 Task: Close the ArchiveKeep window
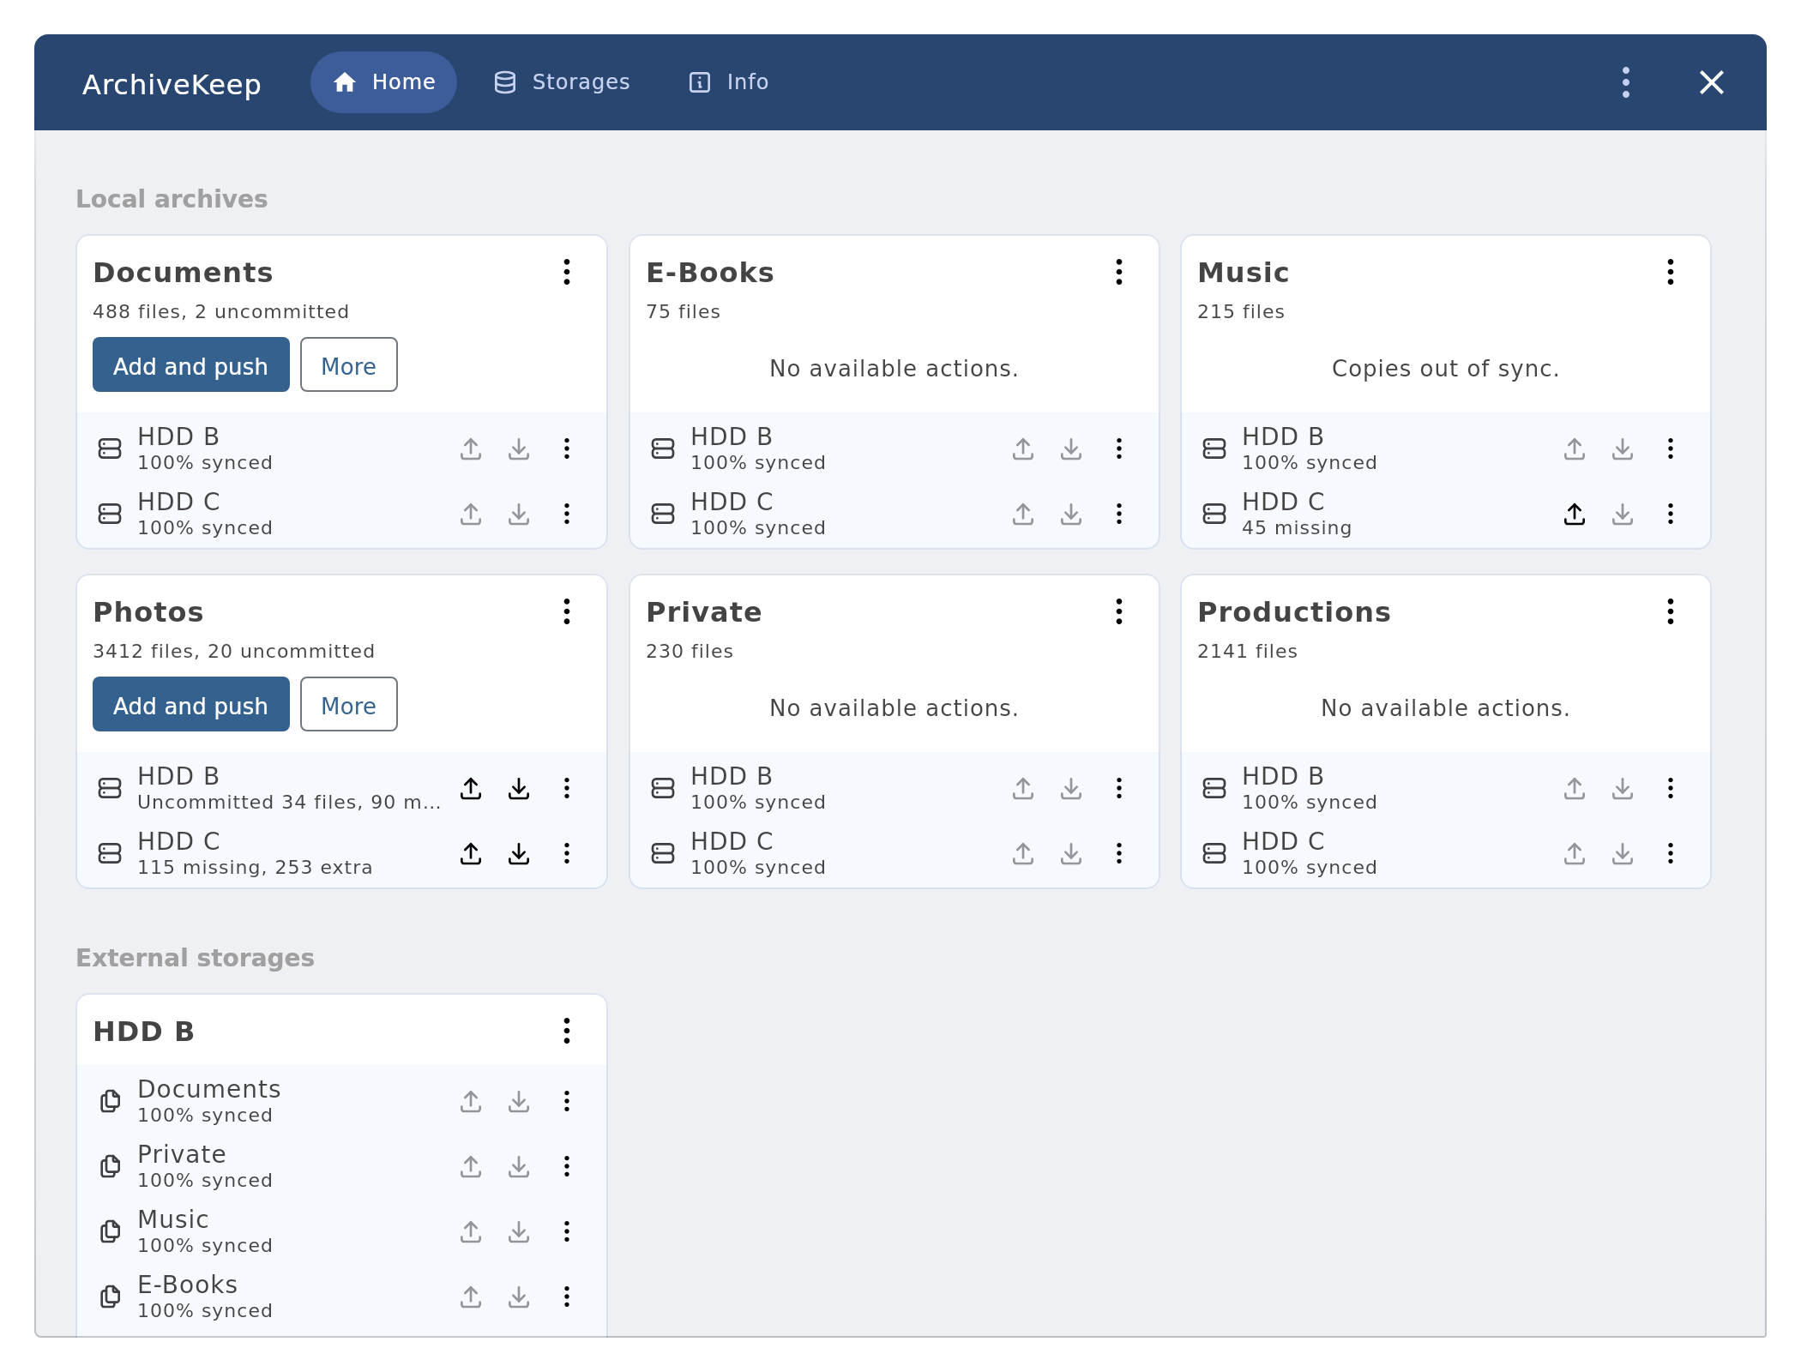click(x=1711, y=82)
